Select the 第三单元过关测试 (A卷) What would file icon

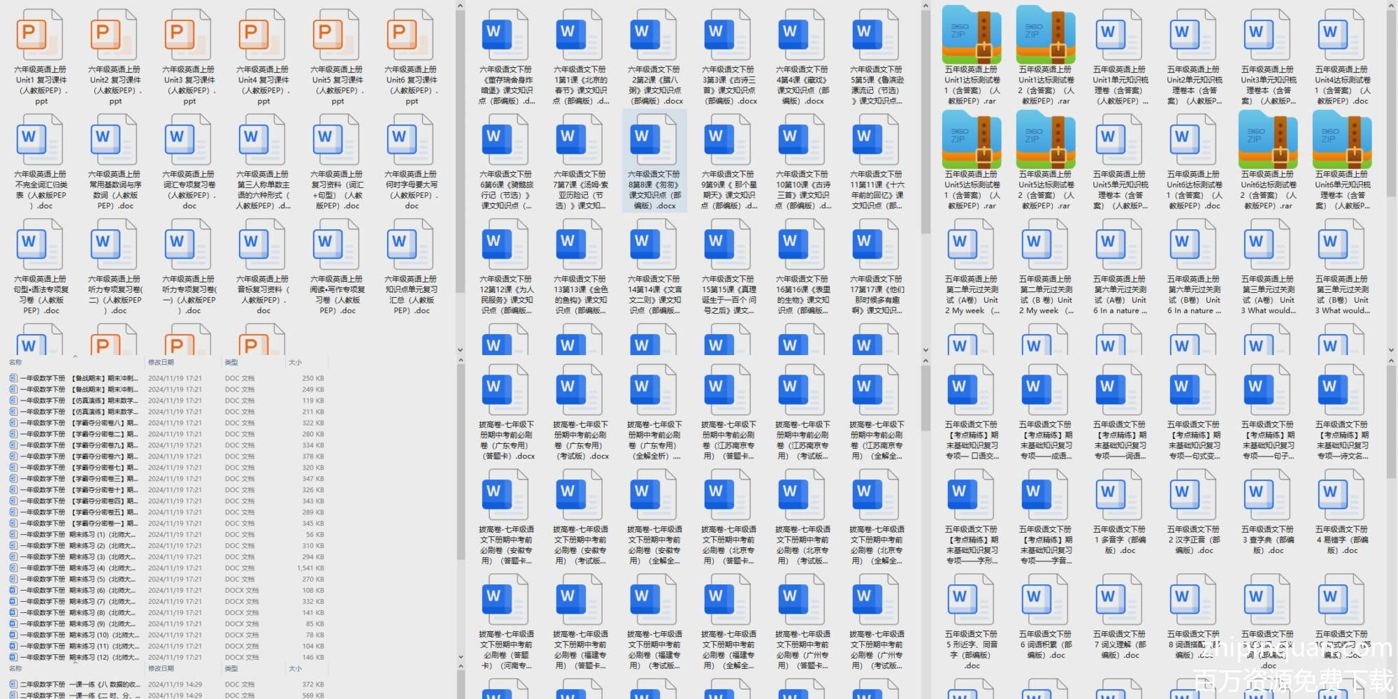click(x=1268, y=244)
